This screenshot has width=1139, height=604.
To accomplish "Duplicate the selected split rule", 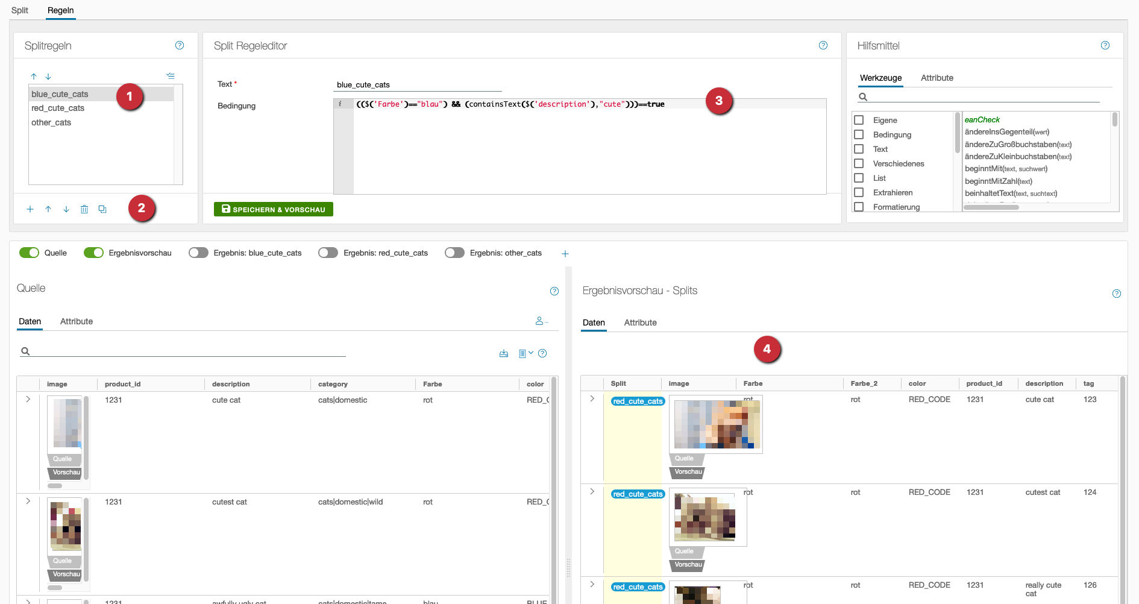I will [x=102, y=209].
